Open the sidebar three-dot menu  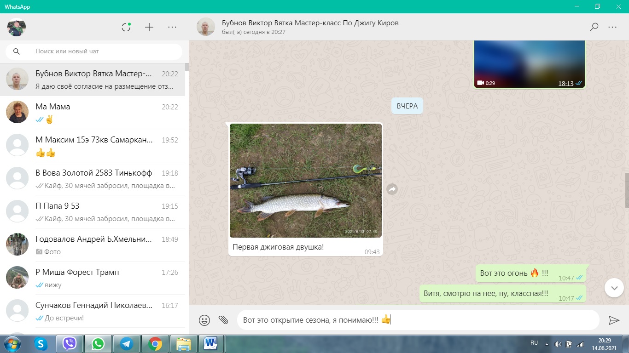pos(172,27)
